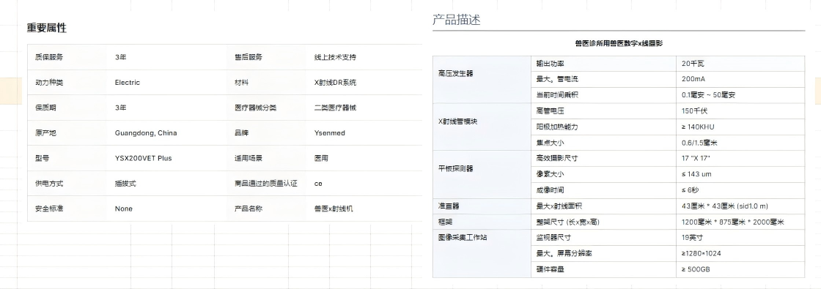This screenshot has width=821, height=289.
Task: Select the 成像时间 cell
Action: click(x=604, y=190)
